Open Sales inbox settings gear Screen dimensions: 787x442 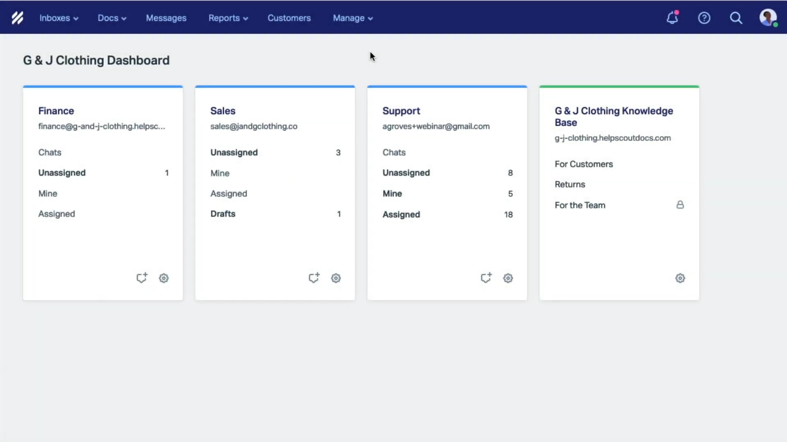[x=336, y=278]
